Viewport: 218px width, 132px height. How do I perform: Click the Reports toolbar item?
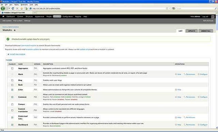[78, 17]
